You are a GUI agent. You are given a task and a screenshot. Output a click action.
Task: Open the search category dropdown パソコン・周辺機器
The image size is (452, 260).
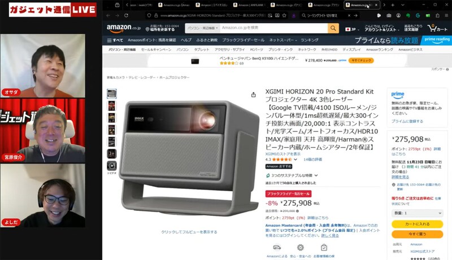click(x=203, y=28)
